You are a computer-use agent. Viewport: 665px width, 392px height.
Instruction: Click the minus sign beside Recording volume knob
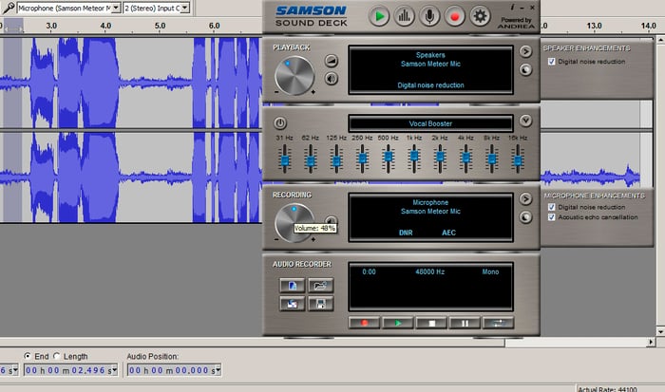coord(277,240)
